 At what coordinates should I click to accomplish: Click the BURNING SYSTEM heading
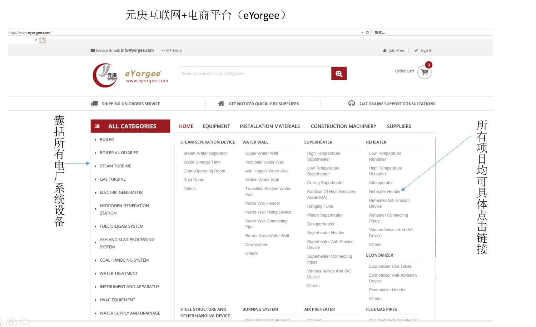click(x=260, y=310)
